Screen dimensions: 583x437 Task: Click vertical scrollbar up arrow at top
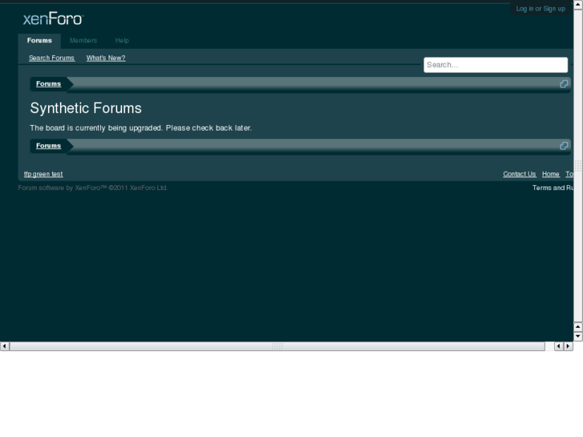tap(578, 5)
